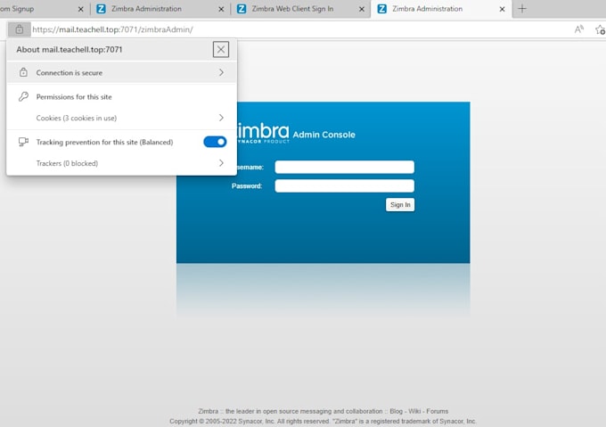Close the Zimbra Web Client Sign In tab

point(361,9)
